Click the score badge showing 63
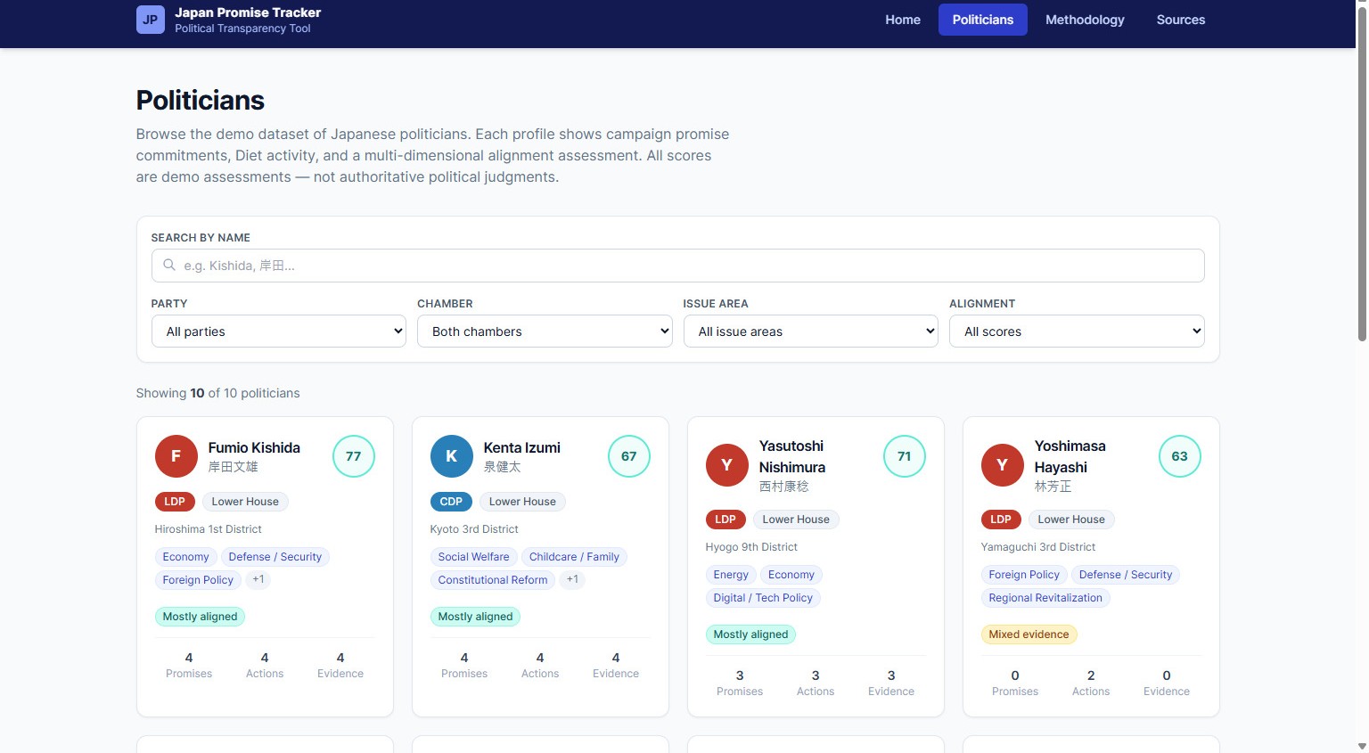This screenshot has width=1369, height=753. 1179,455
